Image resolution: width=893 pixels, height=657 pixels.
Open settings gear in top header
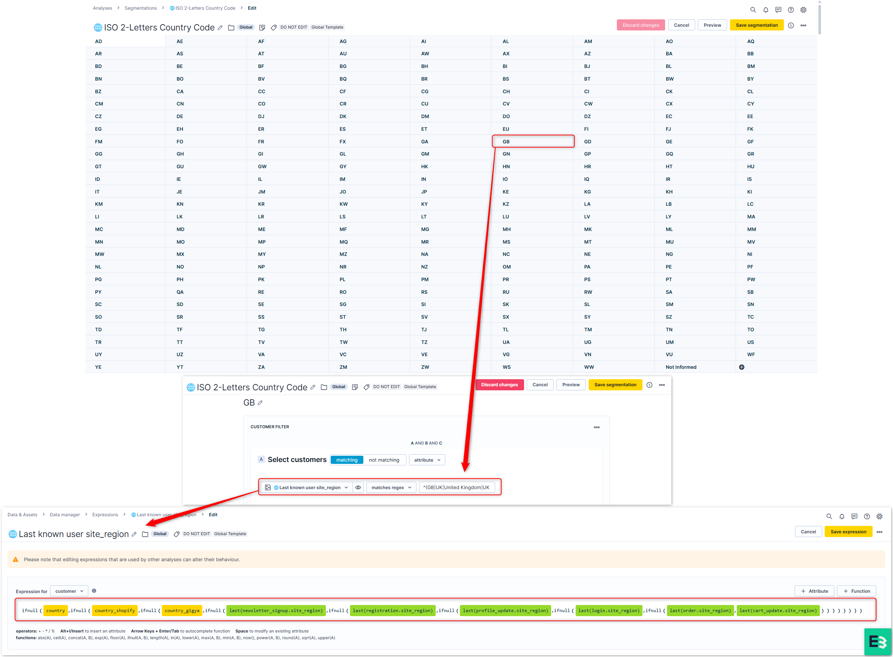pos(803,10)
